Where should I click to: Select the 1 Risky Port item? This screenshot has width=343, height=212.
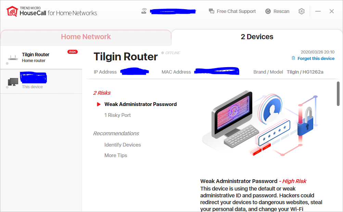[117, 115]
